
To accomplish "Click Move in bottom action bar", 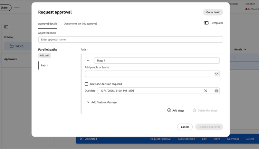I will click(x=217, y=139).
